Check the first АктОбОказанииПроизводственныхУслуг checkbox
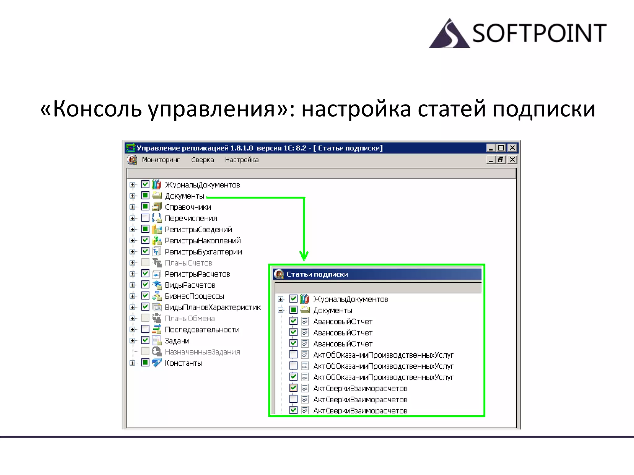The width and height of the screenshot is (634, 475). 293,354
